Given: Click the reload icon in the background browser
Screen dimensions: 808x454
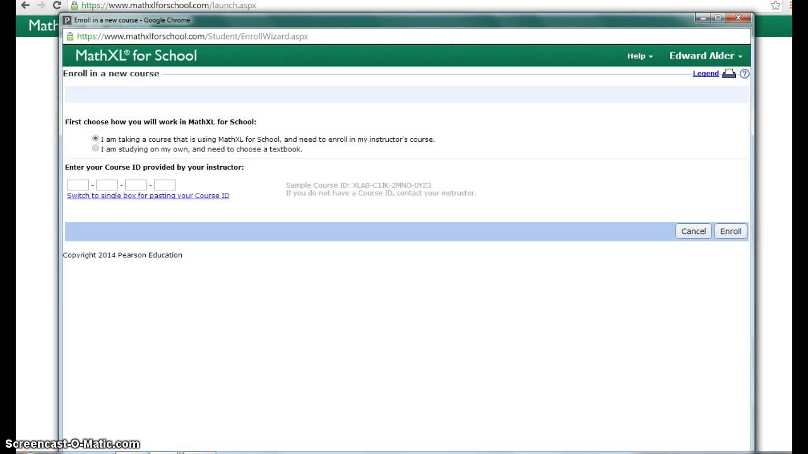Looking at the screenshot, I should (x=57, y=5).
